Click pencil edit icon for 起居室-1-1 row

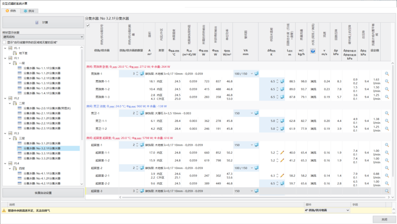coord(282,153)
